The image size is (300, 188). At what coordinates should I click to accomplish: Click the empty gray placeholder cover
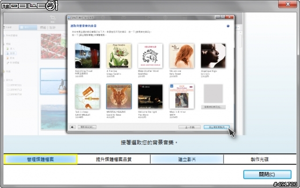click(x=213, y=94)
